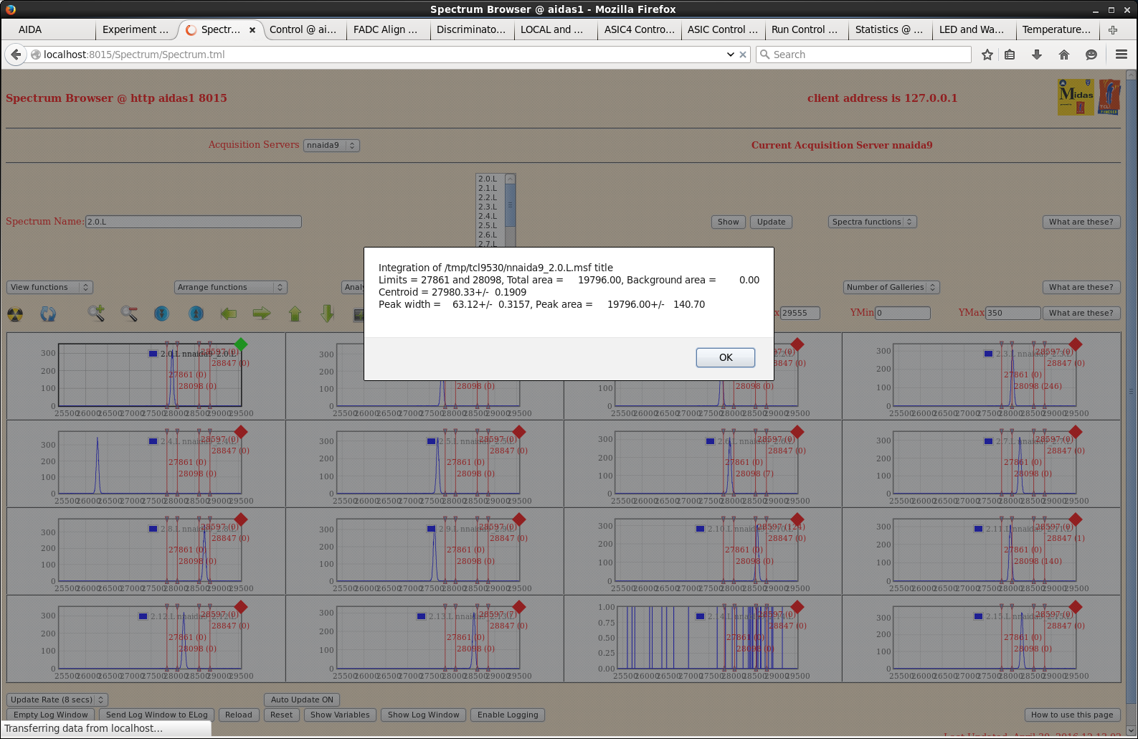The width and height of the screenshot is (1138, 739).
Task: Click the zoom in magnifier icon
Action: 96,314
